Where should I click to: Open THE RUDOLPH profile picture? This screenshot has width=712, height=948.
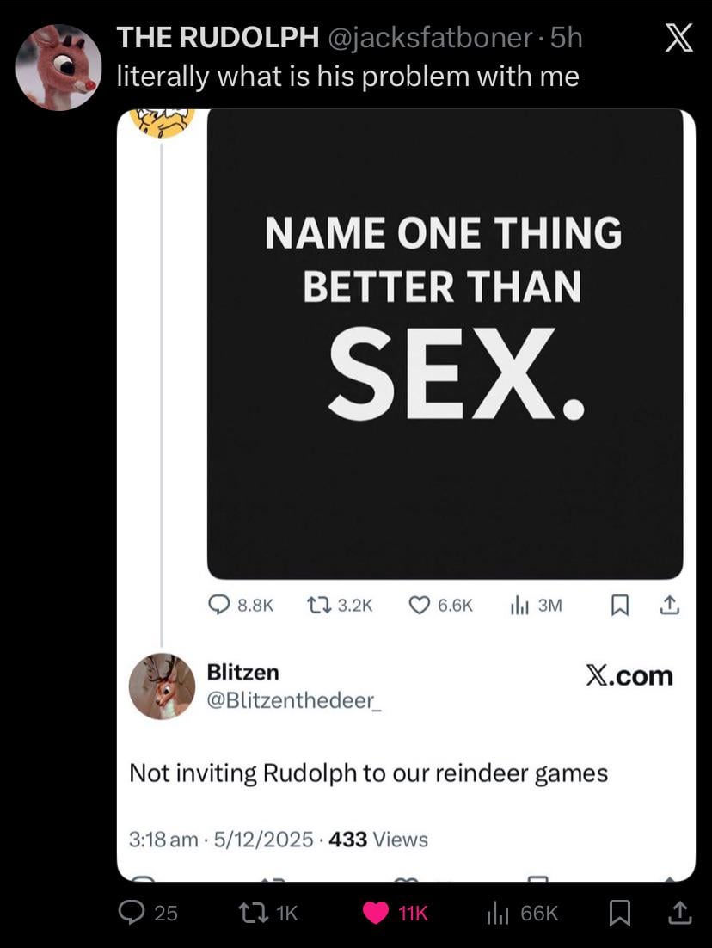tap(58, 67)
